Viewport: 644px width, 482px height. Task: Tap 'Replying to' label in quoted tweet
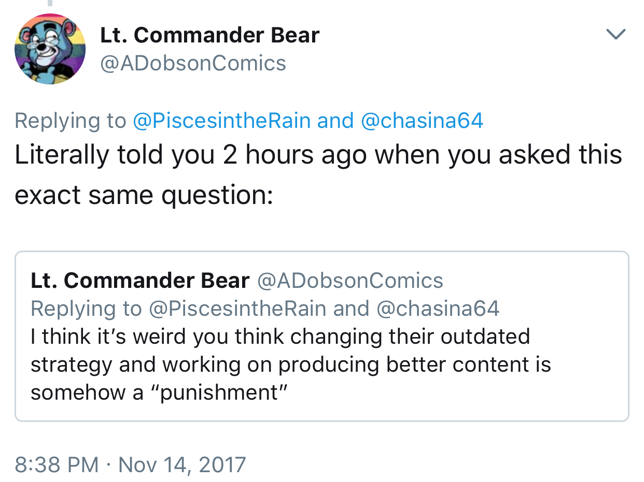(86, 309)
